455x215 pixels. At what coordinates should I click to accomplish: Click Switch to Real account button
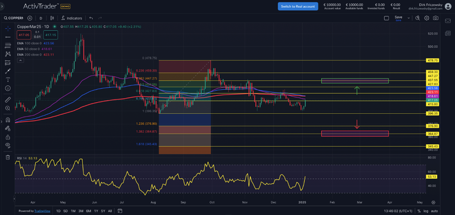(298, 6)
